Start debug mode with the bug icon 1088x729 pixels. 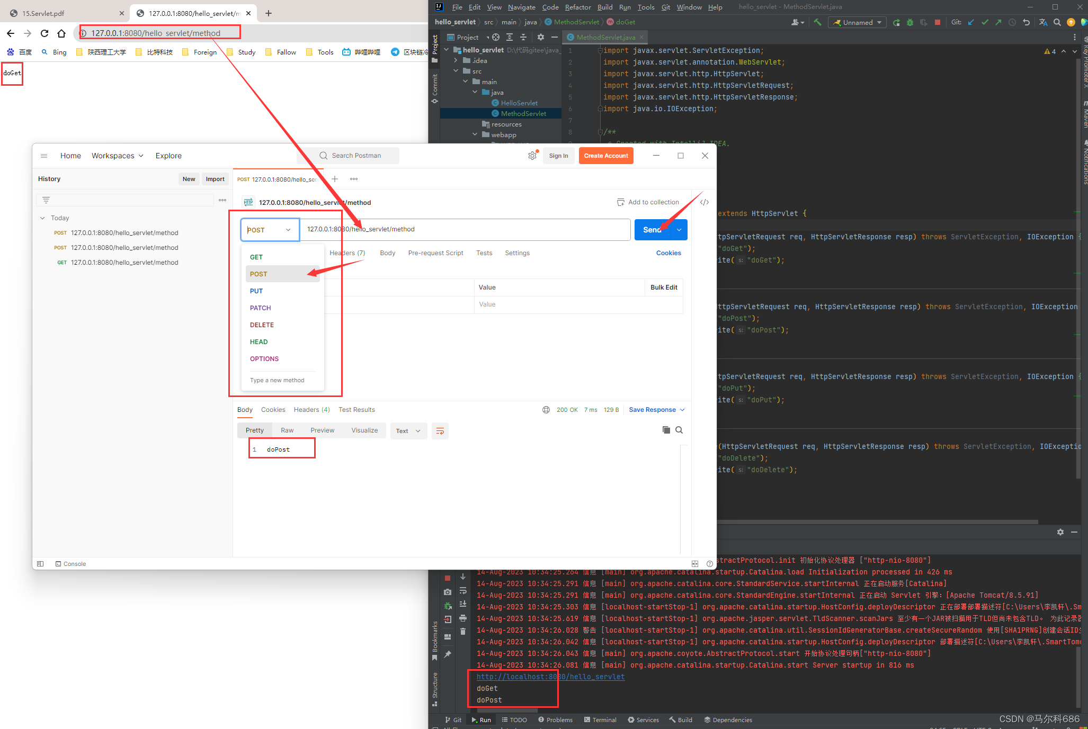click(x=909, y=22)
